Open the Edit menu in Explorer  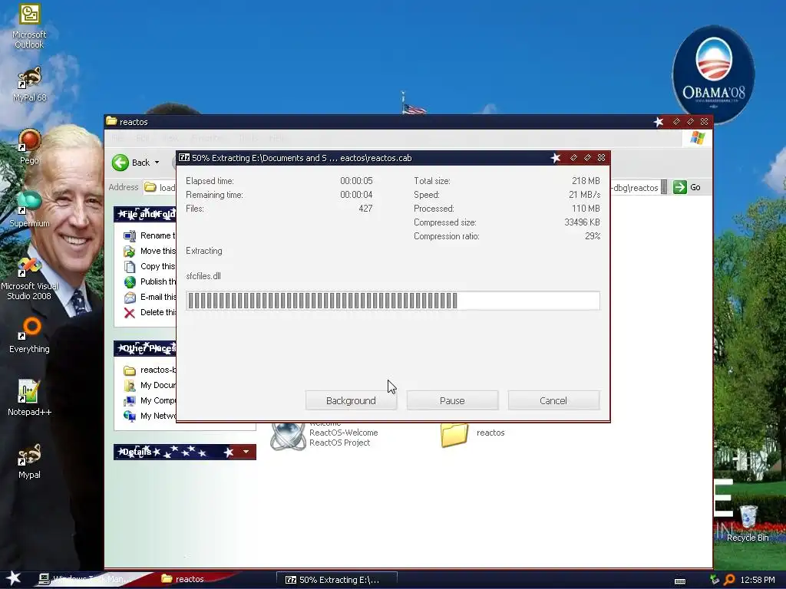click(x=143, y=138)
